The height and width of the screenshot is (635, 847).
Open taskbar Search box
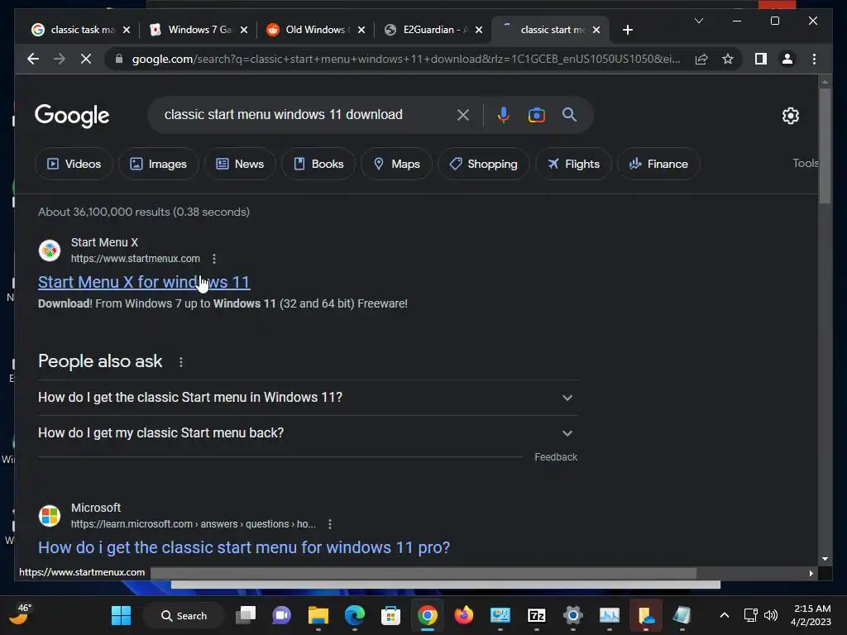pos(184,615)
